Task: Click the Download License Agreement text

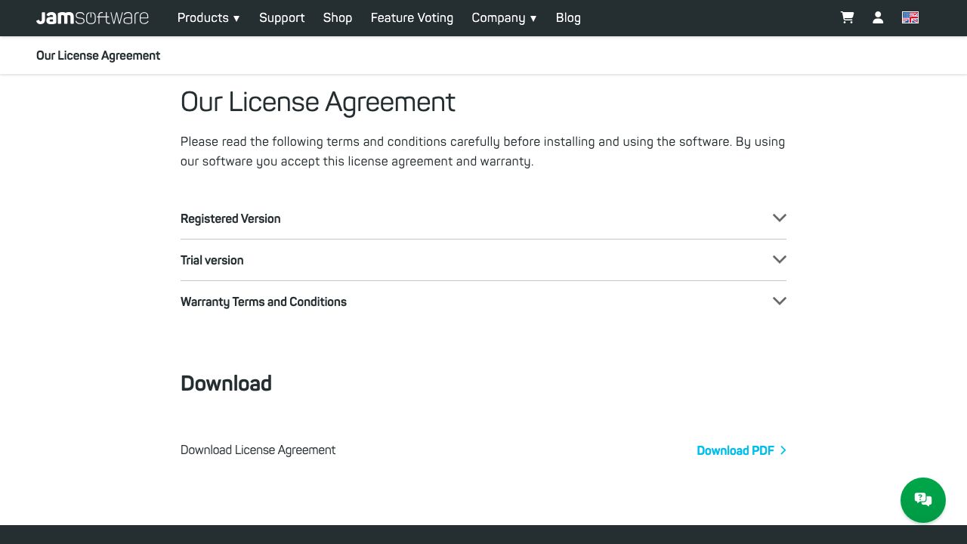Action: (258, 450)
